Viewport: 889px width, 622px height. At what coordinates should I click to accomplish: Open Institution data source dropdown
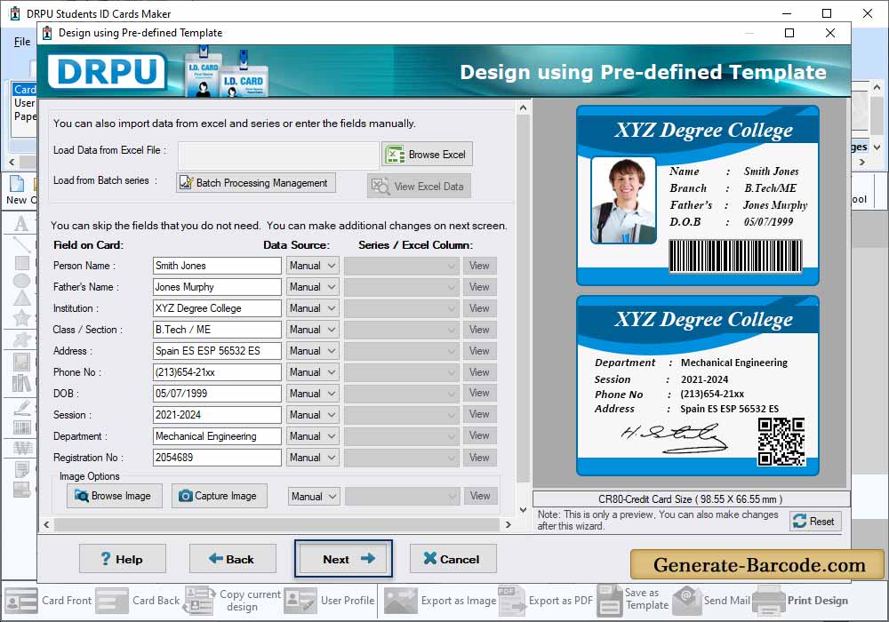(312, 308)
